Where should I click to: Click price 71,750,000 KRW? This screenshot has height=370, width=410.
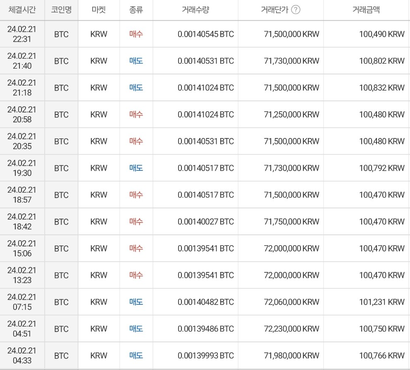(291, 222)
